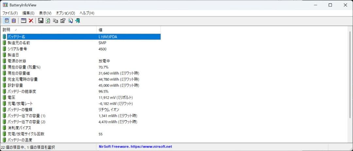Select the バッテリー低下の容量 (1) row

coord(81,116)
